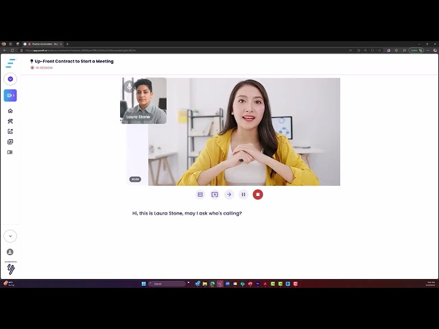Click the weather widget on taskbar
The width and height of the screenshot is (439, 329).
pos(8,284)
